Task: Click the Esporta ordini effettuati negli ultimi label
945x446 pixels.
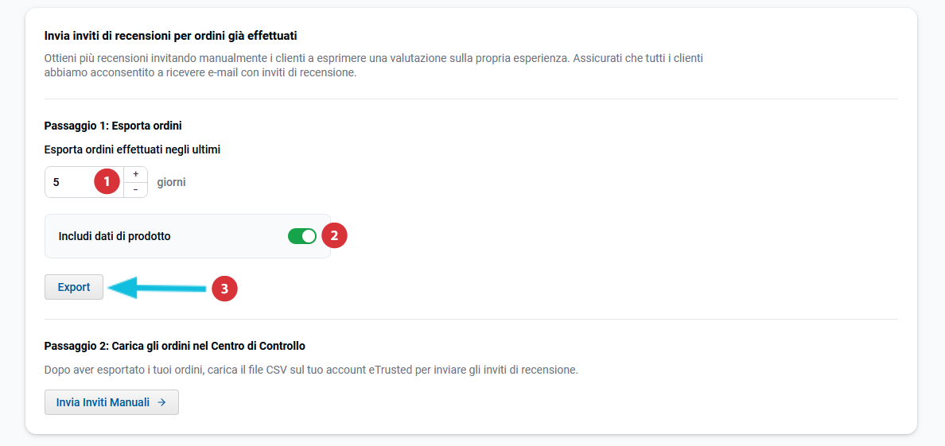Action: pos(133,149)
